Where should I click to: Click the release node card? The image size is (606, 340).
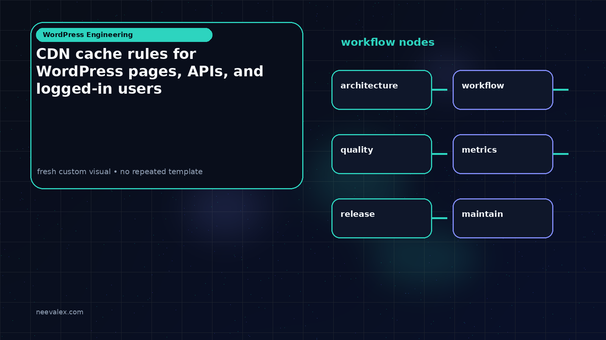coord(382,218)
